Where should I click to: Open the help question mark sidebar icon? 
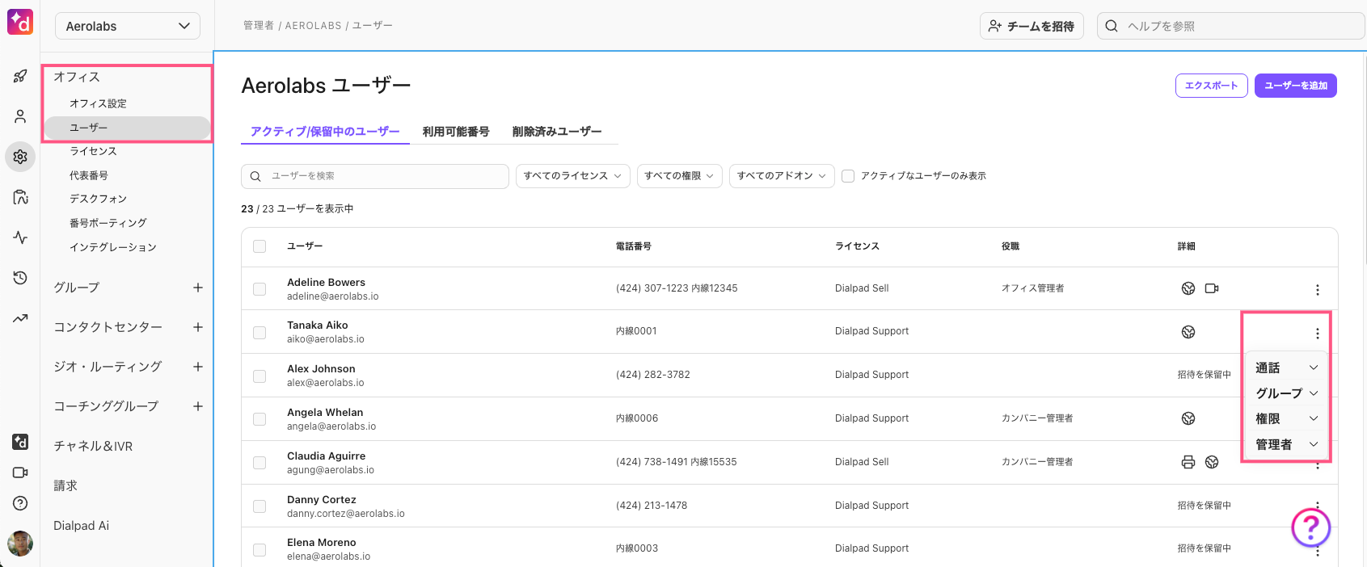[x=20, y=503]
